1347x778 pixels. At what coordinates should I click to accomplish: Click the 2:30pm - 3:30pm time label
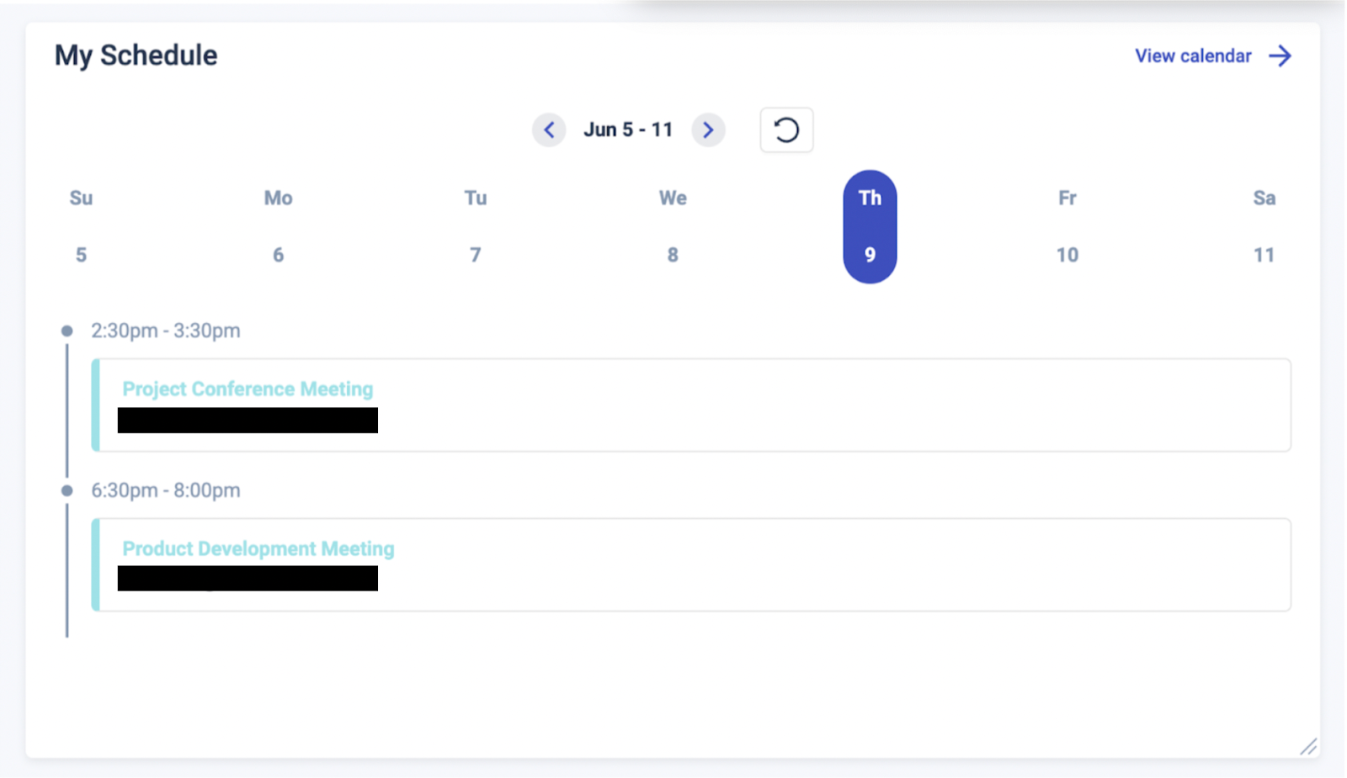coord(166,331)
